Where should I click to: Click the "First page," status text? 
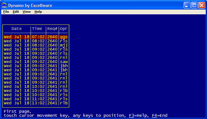(18, 111)
